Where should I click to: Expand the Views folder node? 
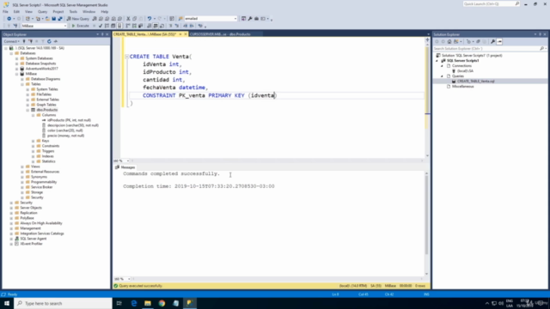pyautogui.click(x=22, y=167)
